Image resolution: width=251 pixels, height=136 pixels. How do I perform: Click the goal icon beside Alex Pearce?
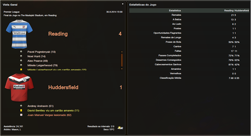click(x=21, y=61)
